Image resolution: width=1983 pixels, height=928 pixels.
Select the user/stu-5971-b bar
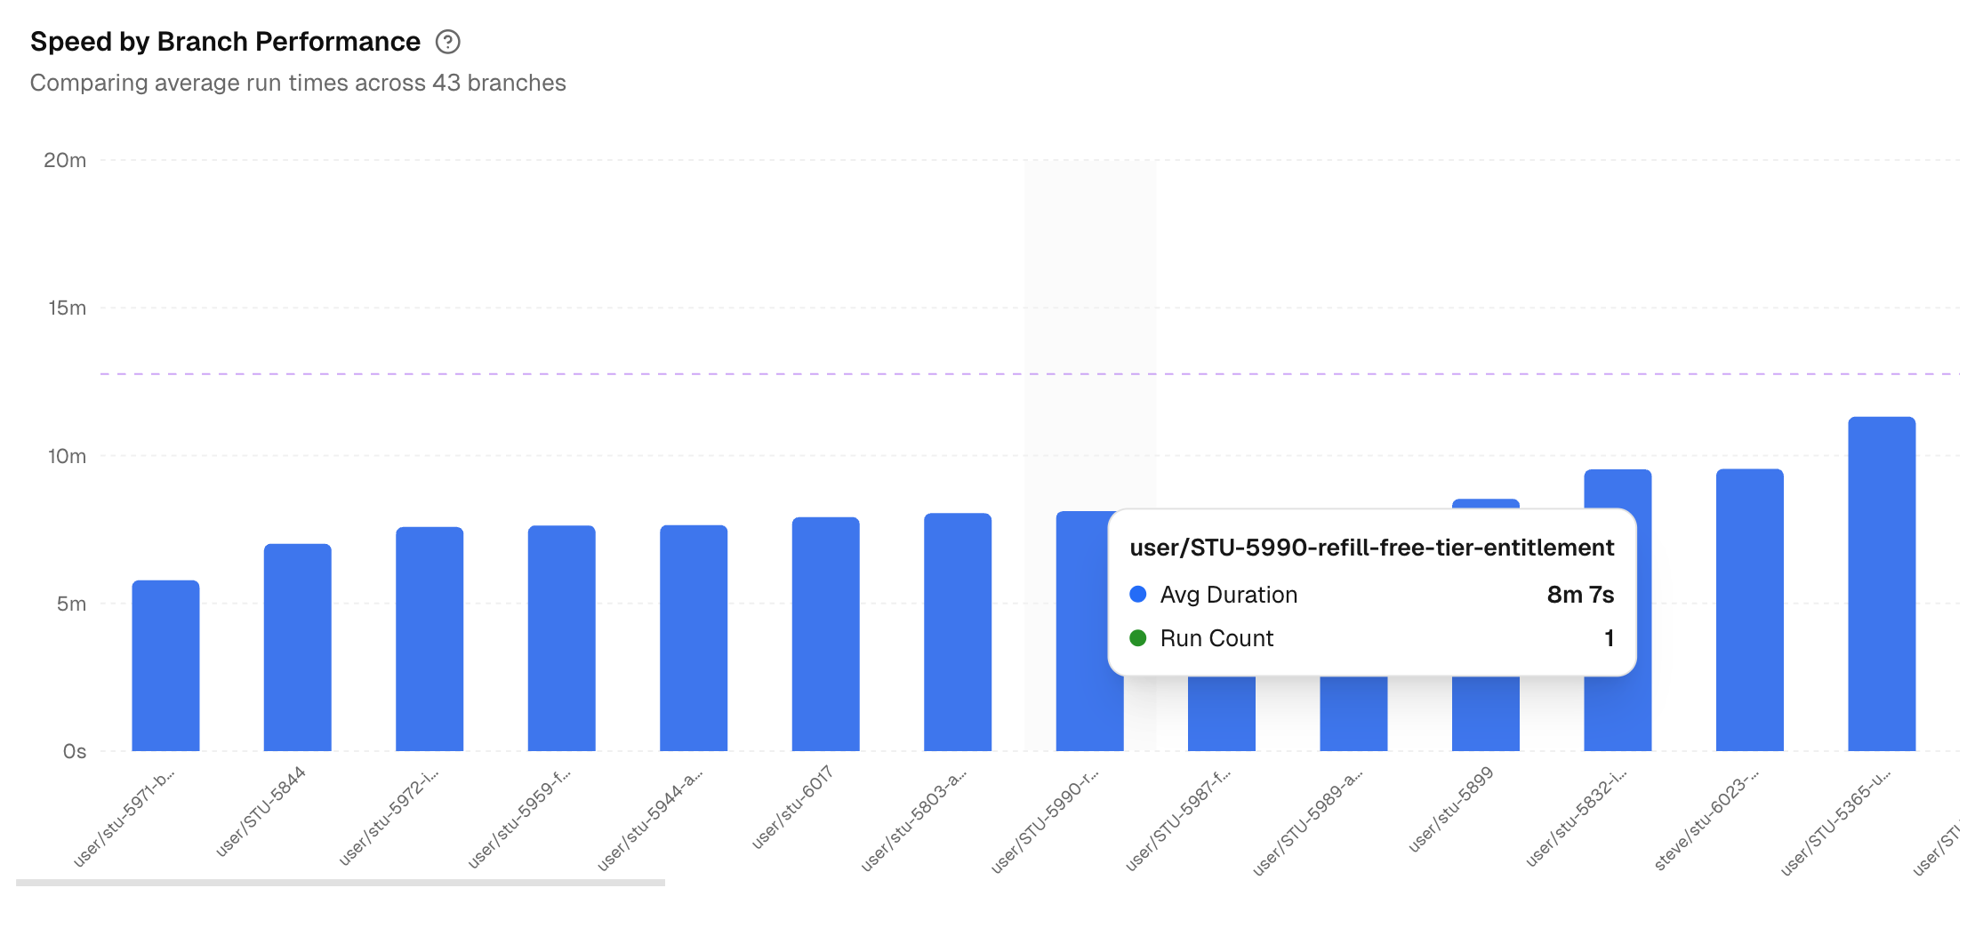pyautogui.click(x=165, y=667)
